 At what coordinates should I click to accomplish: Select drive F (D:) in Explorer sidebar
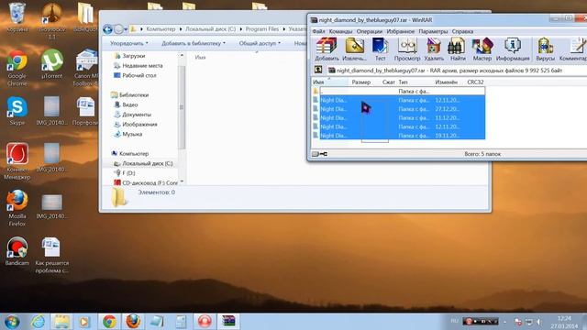126,173
